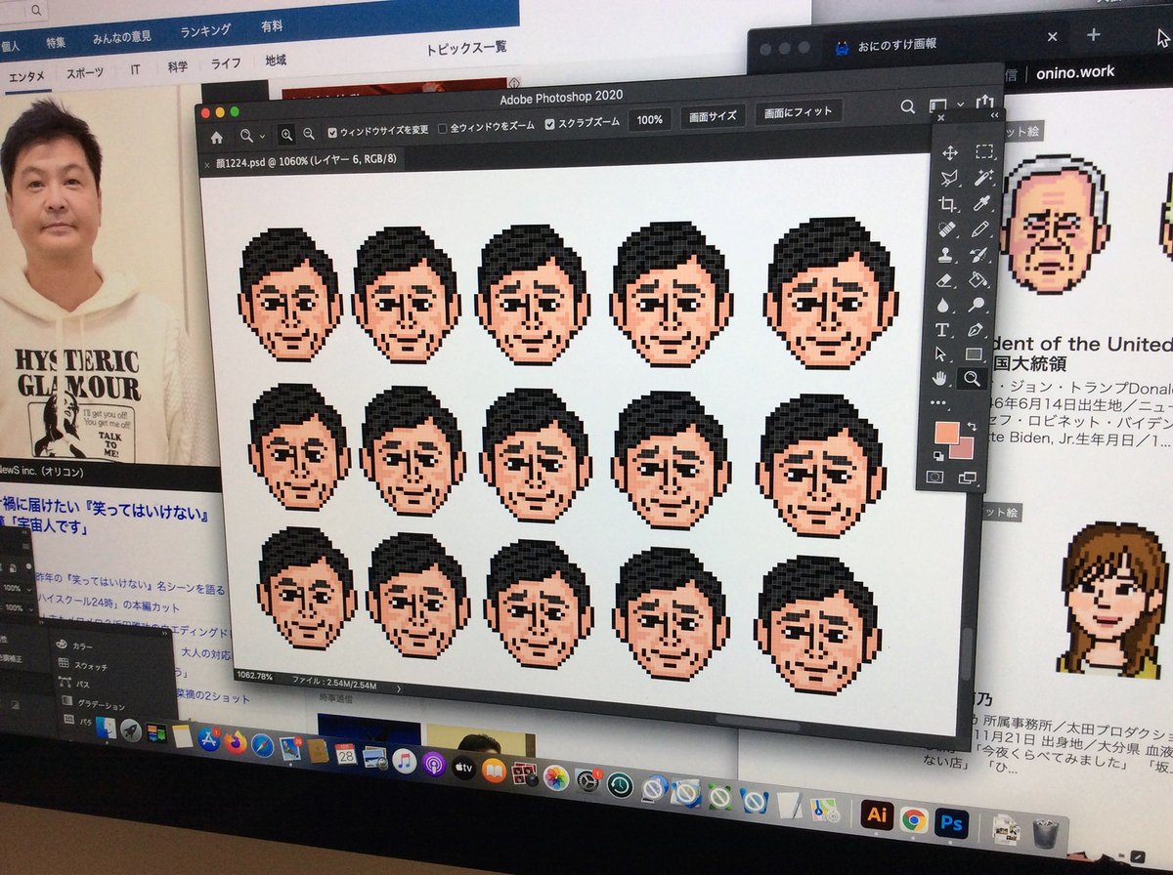Viewport: 1173px width, 875px height.
Task: Select the 顔1224.psd document tab
Action: [x=302, y=162]
